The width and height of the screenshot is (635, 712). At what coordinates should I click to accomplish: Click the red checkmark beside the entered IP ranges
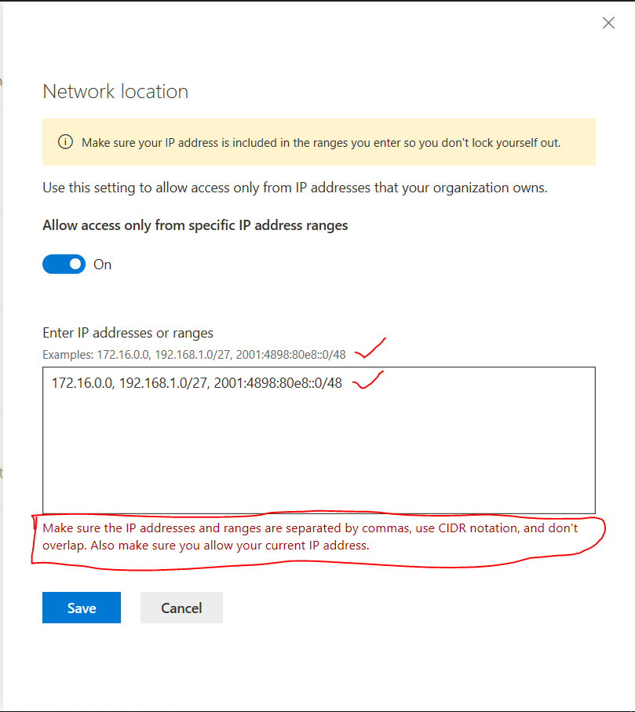point(367,382)
